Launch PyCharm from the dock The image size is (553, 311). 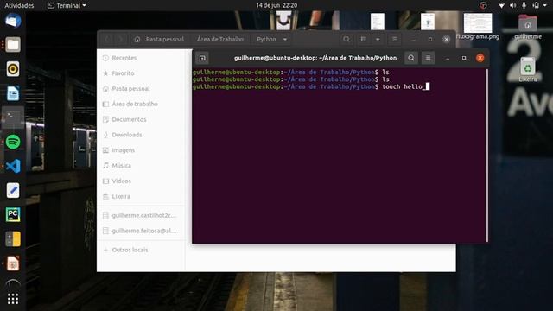[x=13, y=215]
